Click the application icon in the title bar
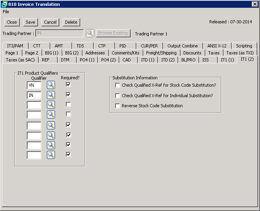Viewport: 260px width, 211px height. tap(4, 4)
